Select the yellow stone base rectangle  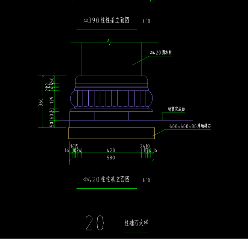coord(111,132)
